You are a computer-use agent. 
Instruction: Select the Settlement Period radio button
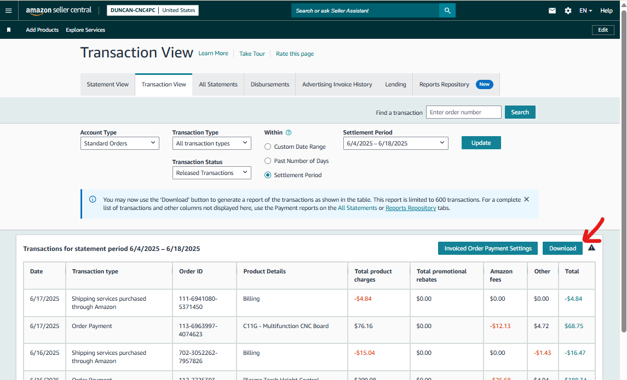[x=268, y=175]
